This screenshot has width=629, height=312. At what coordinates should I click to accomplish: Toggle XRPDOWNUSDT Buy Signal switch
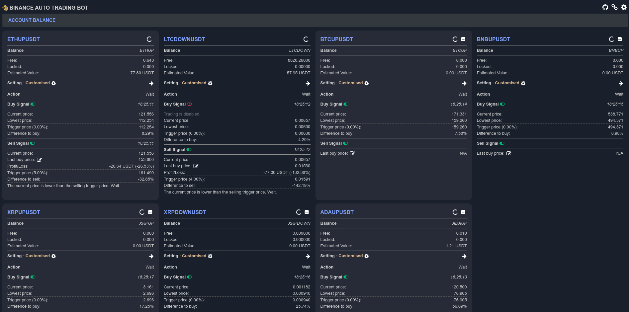[x=190, y=277]
